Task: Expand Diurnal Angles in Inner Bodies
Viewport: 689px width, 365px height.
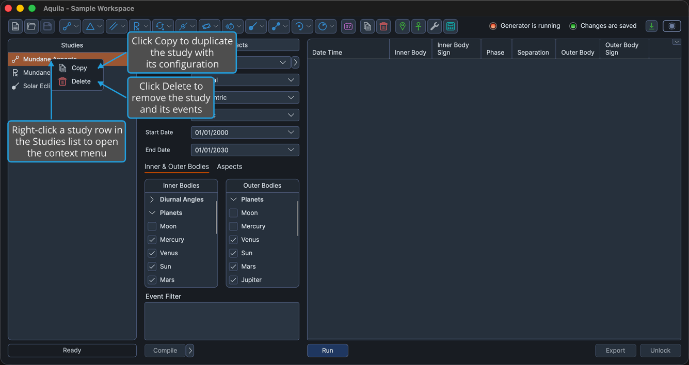Action: point(152,200)
